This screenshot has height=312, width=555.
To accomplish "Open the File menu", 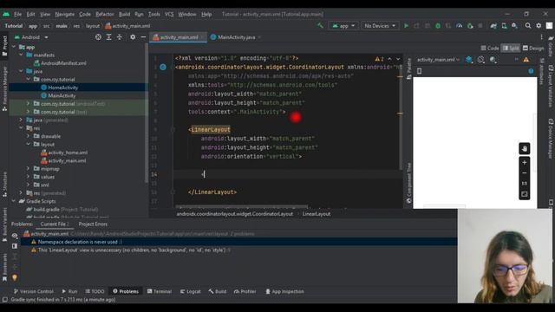I will point(17,14).
